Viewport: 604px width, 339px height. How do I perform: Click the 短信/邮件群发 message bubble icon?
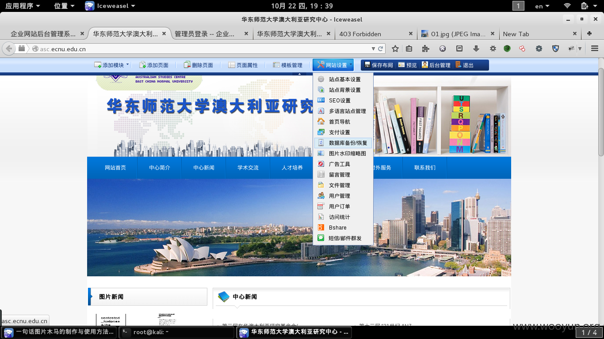(321, 238)
